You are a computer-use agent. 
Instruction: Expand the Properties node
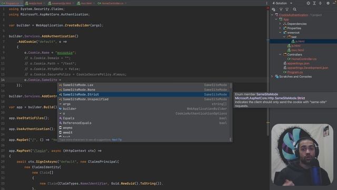click(x=280, y=28)
